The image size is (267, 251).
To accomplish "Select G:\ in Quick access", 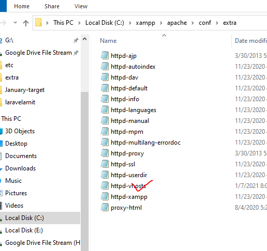I will click(x=9, y=40).
